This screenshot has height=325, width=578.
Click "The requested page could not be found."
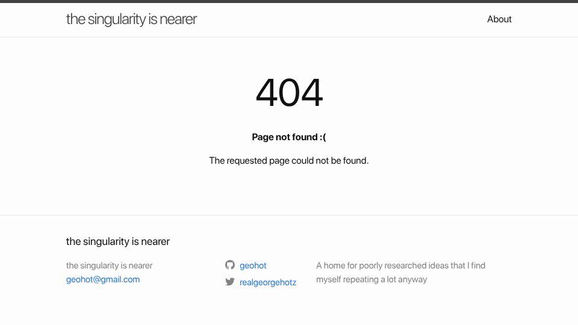click(x=289, y=161)
